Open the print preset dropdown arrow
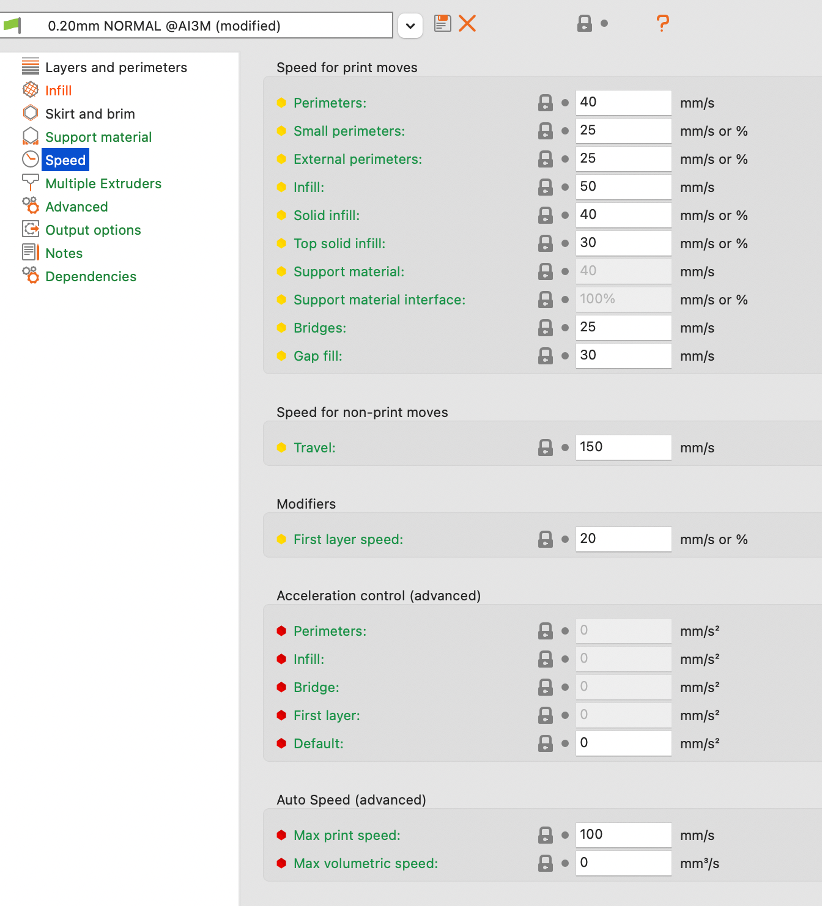This screenshot has height=906, width=822. 410,26
